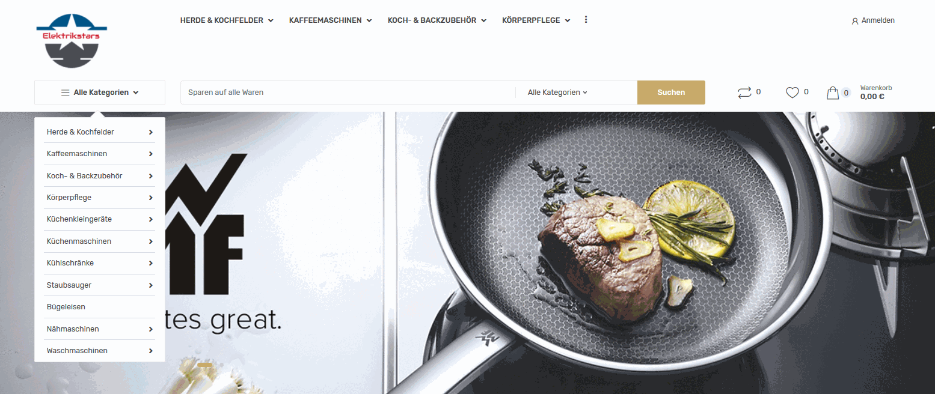Screen dimensions: 935x394
Task: Click the Anmelden login link
Action: (878, 20)
